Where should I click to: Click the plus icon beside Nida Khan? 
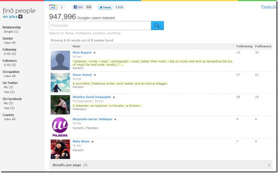pos(93,142)
